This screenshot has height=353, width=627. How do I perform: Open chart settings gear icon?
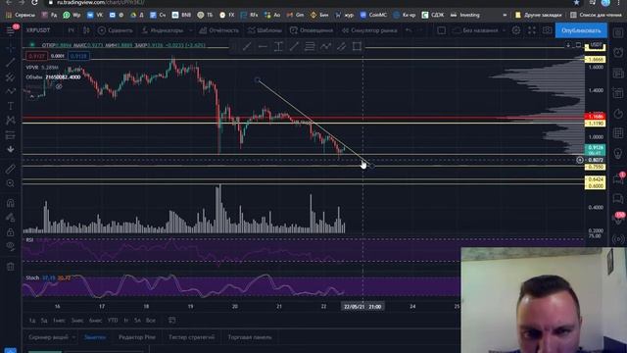click(516, 30)
